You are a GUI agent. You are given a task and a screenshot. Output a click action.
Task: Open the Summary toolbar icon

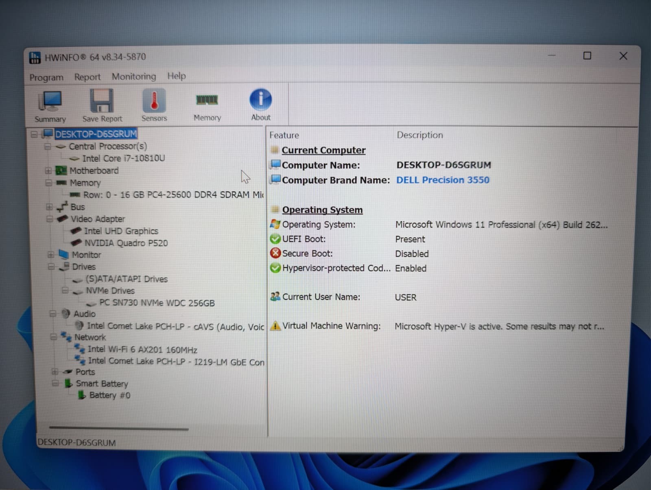(x=50, y=101)
